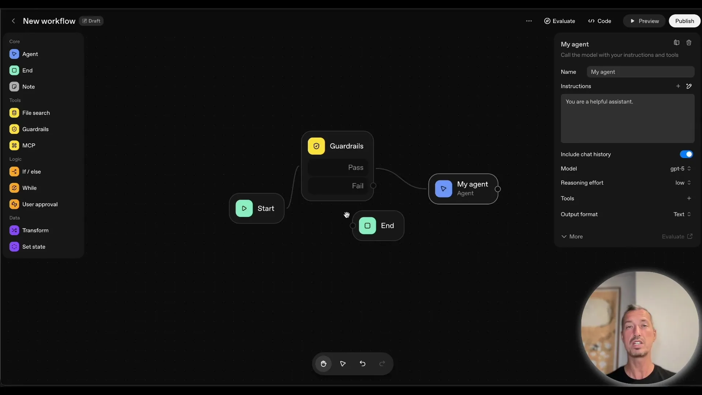This screenshot has height=395, width=702.
Task: Change Output format from Text
Action: point(681,214)
